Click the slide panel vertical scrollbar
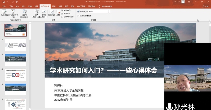 (30, 66)
